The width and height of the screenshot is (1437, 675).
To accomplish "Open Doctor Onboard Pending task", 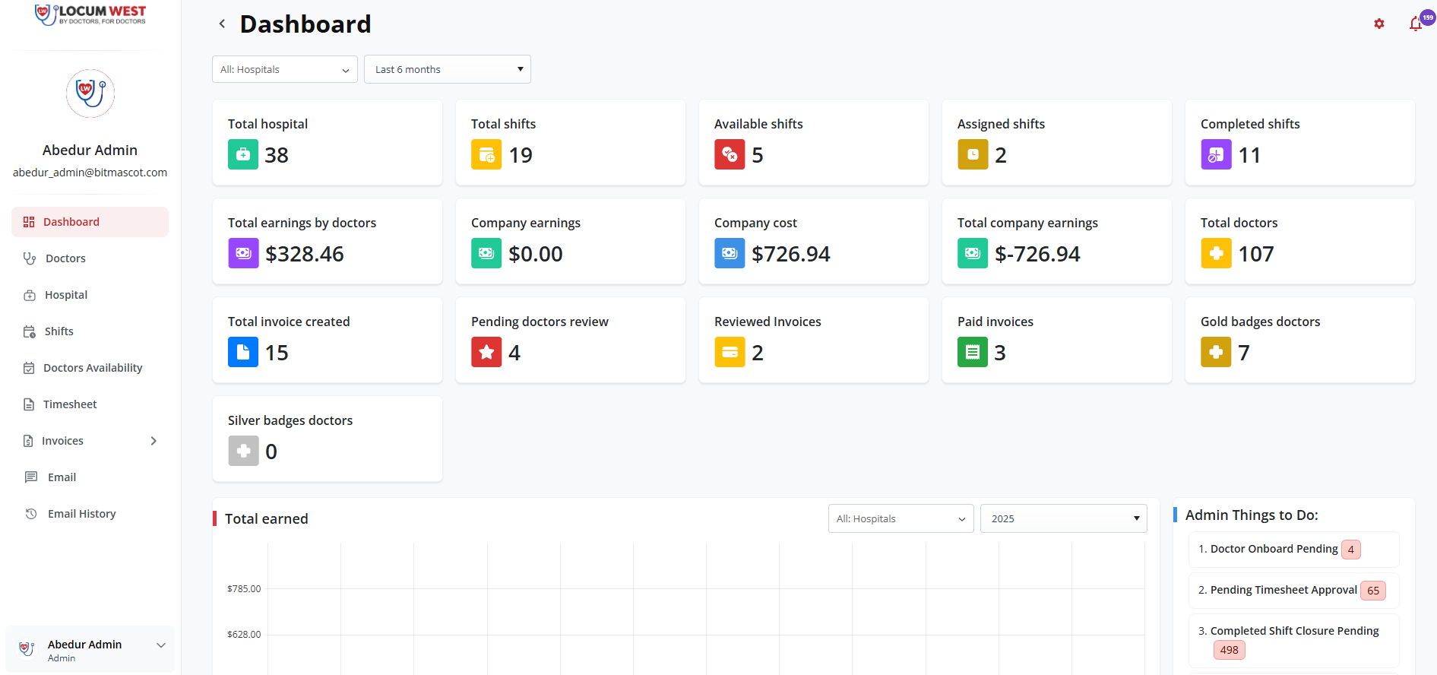I will [1274, 549].
